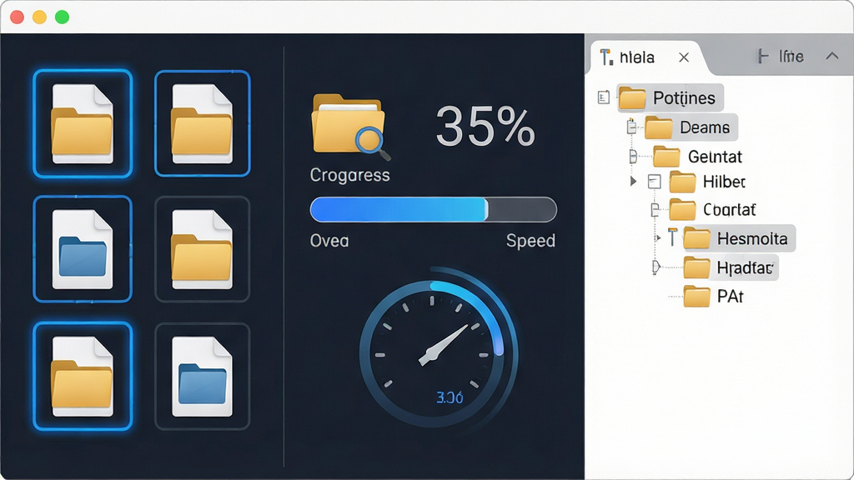854x480 pixels.
Task: Click the list icon left of Potiines folder
Action: click(604, 97)
